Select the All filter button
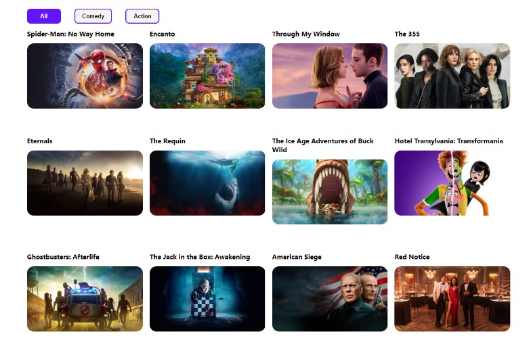This screenshot has height=344, width=531. (x=44, y=16)
